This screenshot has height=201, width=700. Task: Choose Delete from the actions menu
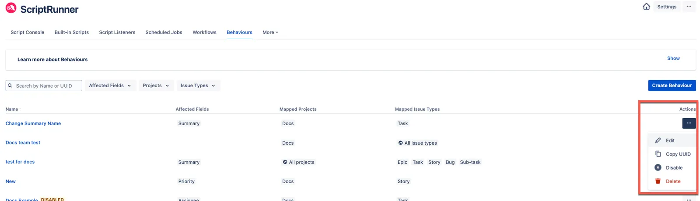click(672, 181)
